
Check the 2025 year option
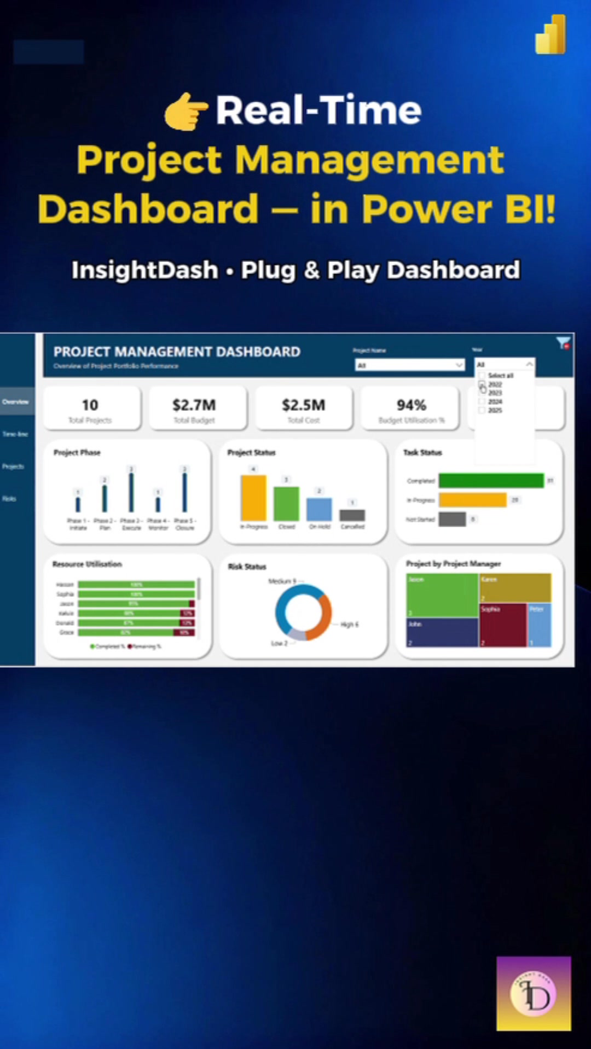(x=482, y=410)
